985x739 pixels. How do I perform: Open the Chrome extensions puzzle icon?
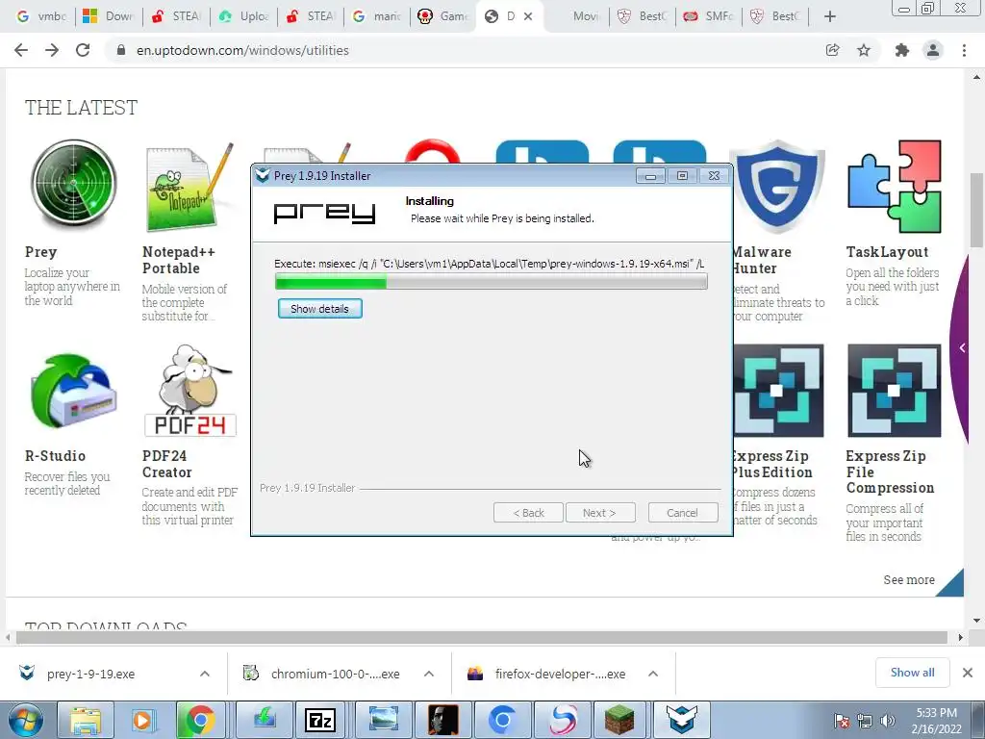pos(902,50)
